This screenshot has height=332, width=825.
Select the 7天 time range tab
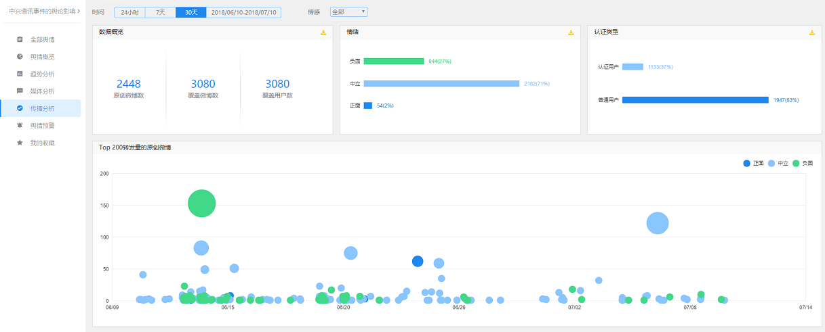[x=160, y=12]
